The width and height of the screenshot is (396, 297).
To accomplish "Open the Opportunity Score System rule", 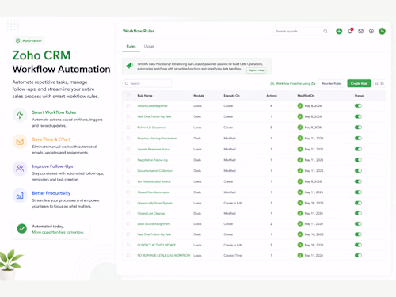I will click(155, 203).
